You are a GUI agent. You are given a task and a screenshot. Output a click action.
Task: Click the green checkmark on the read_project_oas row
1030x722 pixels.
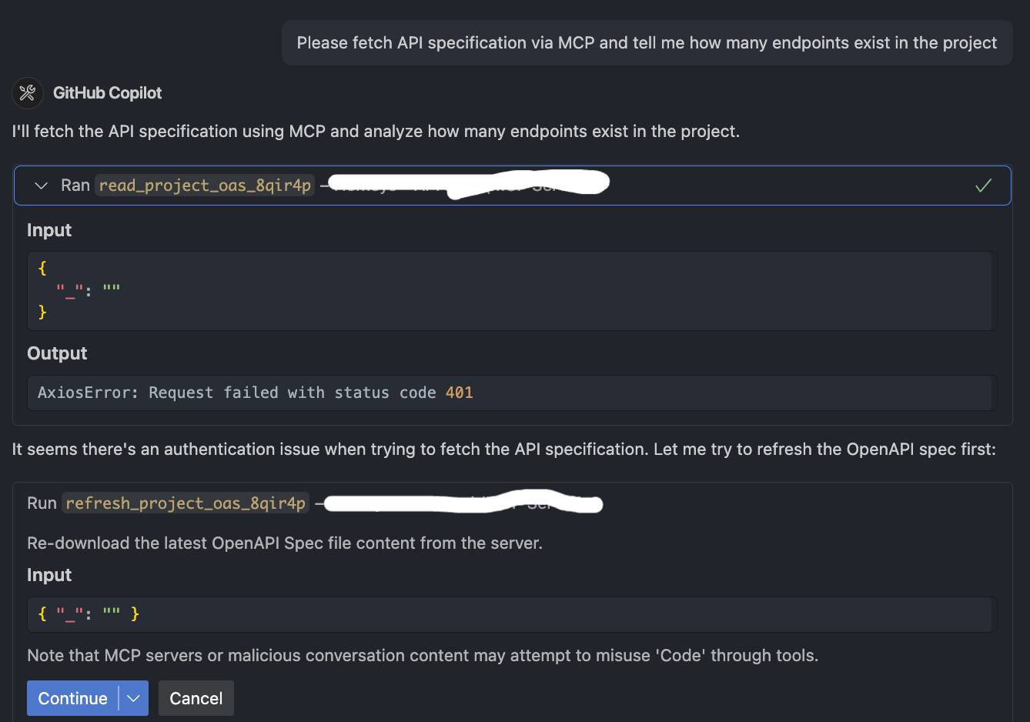(x=983, y=186)
